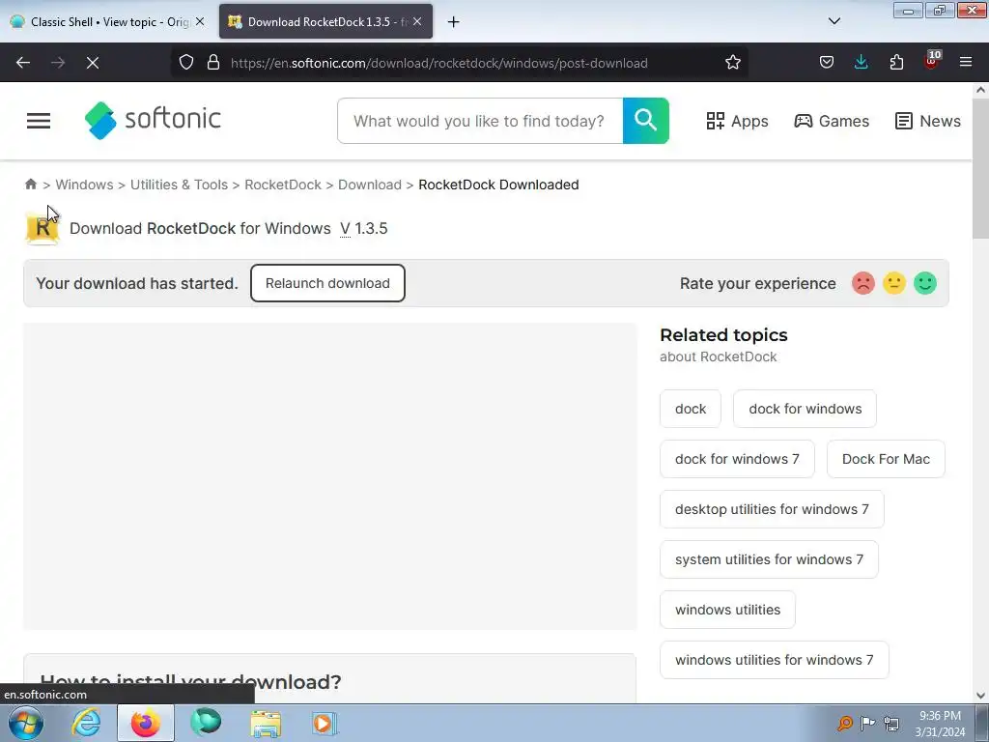Open the Games section
The image size is (989, 742).
pos(832,121)
